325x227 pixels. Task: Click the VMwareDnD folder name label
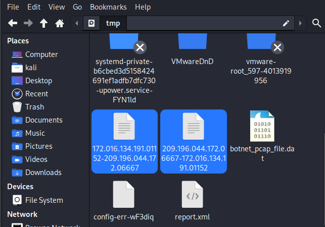coord(193,62)
